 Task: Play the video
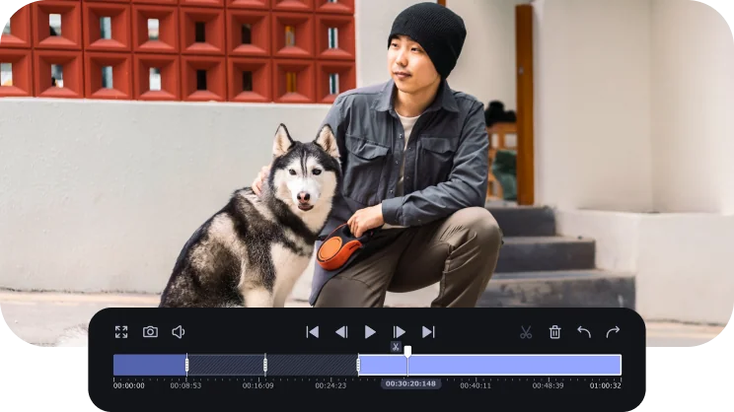click(370, 332)
